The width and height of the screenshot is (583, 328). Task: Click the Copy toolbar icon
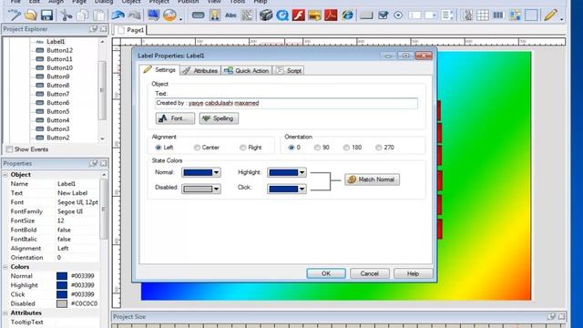(x=82, y=15)
